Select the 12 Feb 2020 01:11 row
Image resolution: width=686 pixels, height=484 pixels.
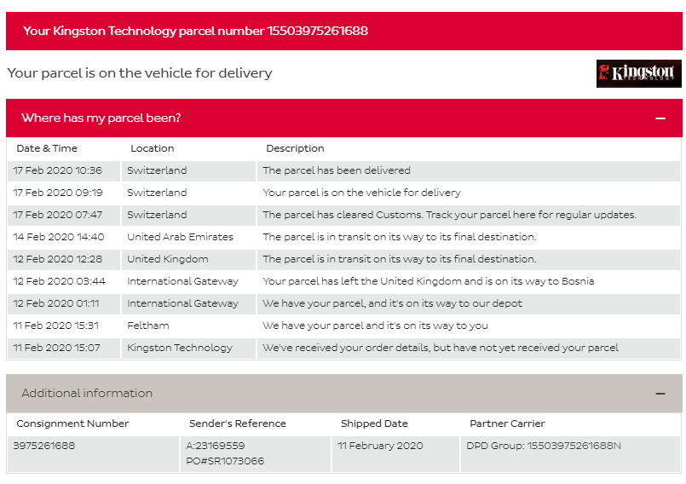point(344,303)
